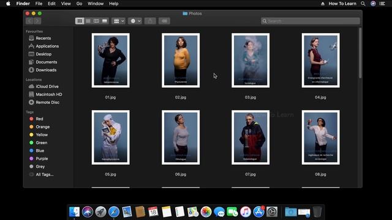The height and width of the screenshot is (220, 392).
Task: Select the 01.jpg thumbnail
Action: [x=110, y=61]
